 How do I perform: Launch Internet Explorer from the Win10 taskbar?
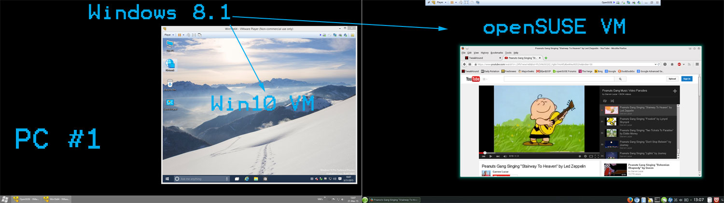point(247,178)
